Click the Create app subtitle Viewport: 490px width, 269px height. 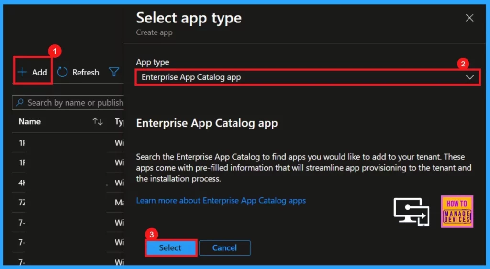point(154,32)
